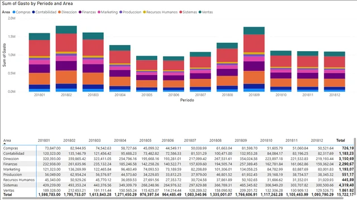Click the Compras legend color dot
Image resolution: width=357 pixels, height=200 pixels.
coord(14,12)
